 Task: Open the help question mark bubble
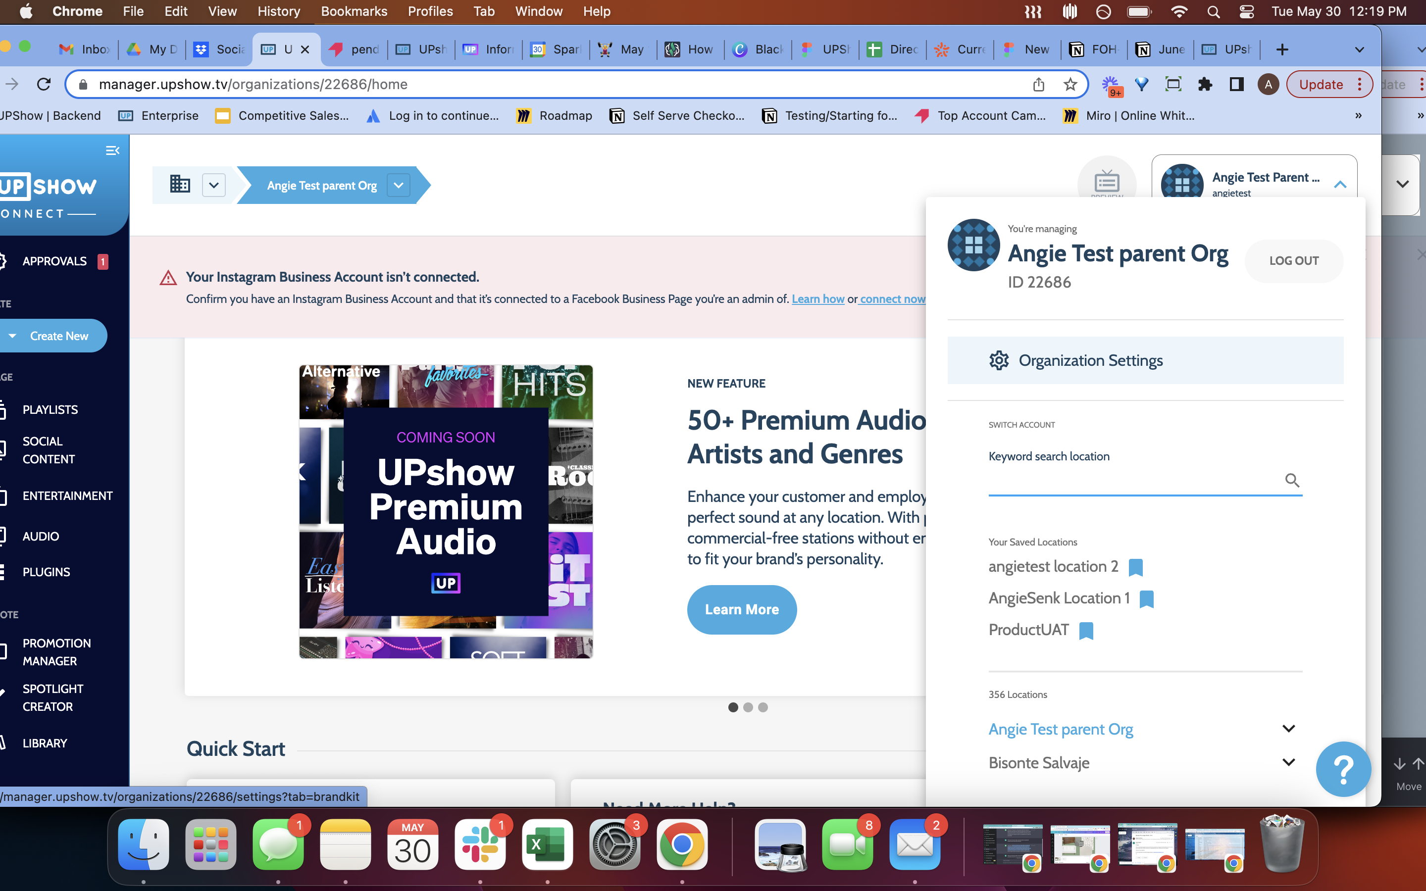point(1343,769)
